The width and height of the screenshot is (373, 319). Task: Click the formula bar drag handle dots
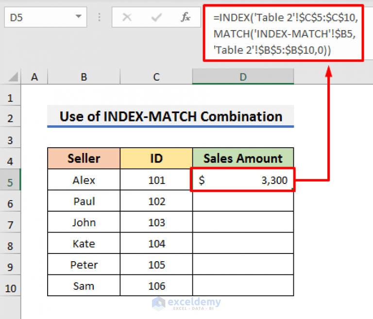click(x=100, y=18)
